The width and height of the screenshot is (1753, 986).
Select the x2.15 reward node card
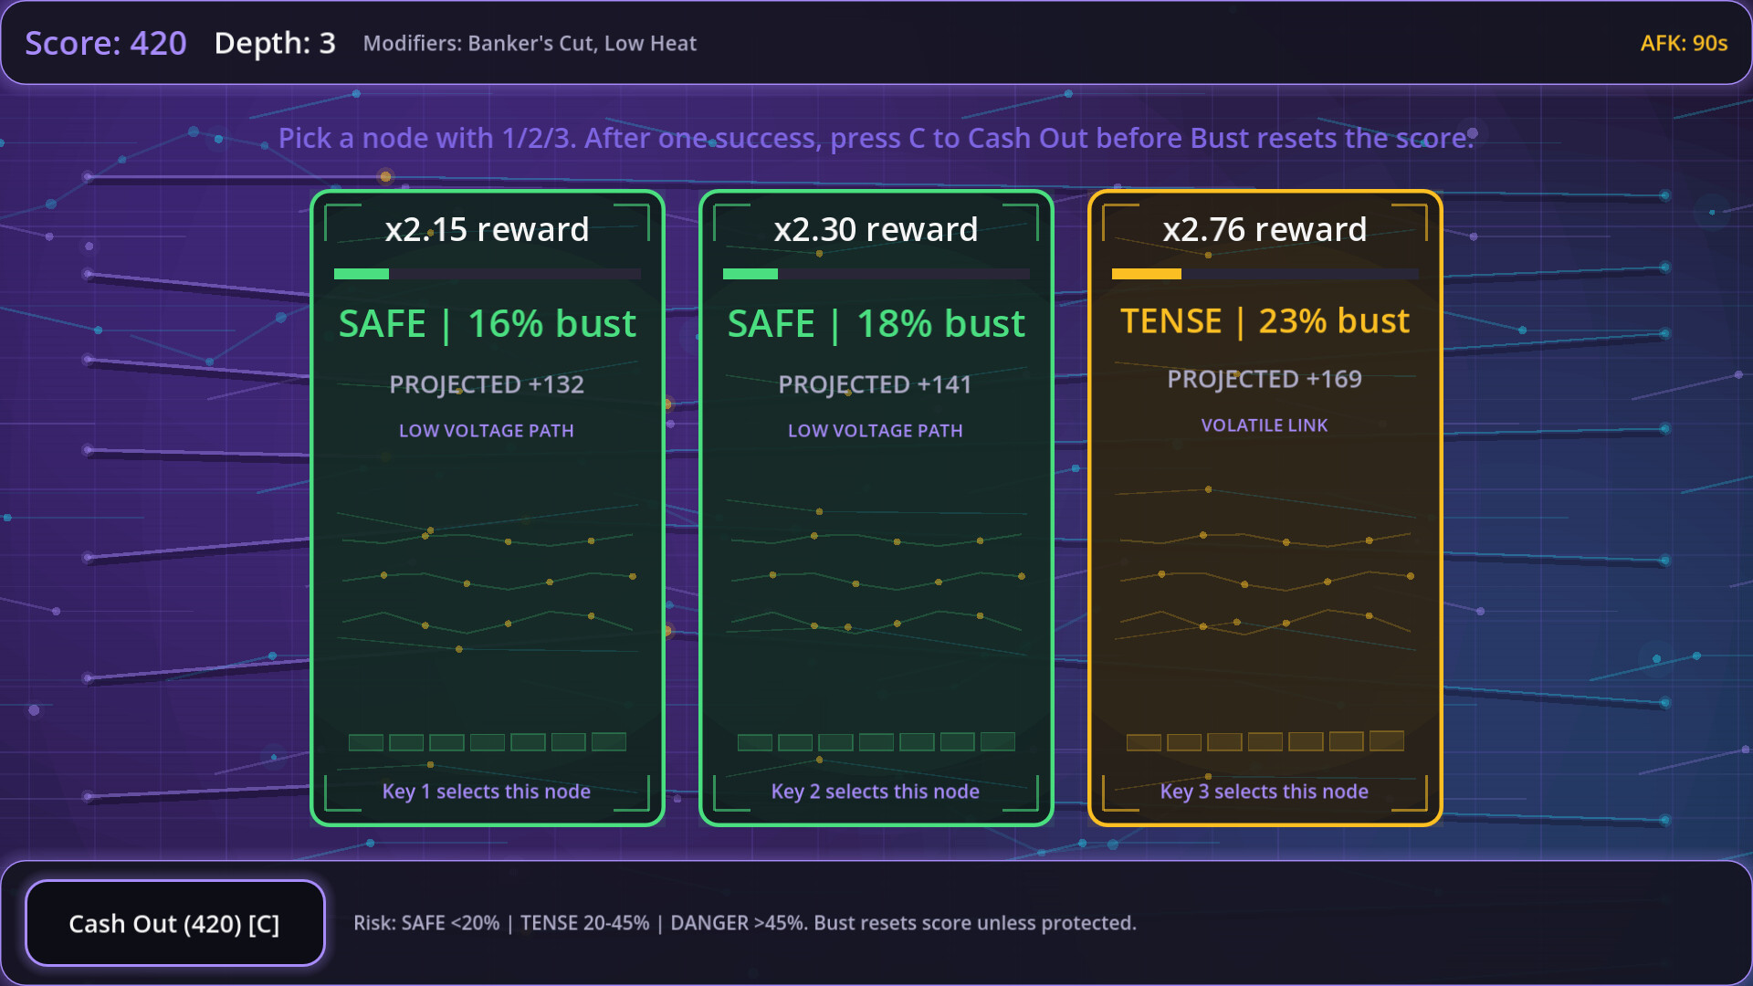487,508
